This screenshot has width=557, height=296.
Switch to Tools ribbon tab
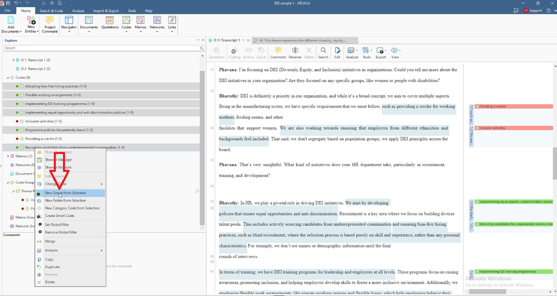point(132,11)
